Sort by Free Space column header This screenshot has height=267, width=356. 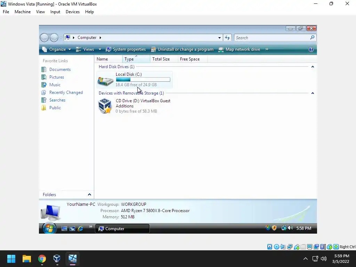coord(192,59)
